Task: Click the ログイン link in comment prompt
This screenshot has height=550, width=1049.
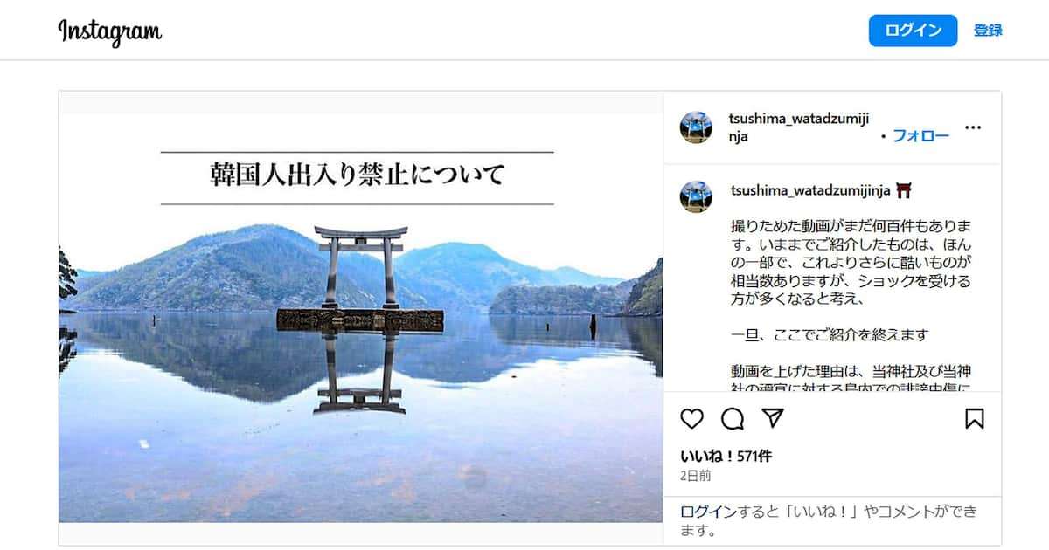Action: [x=702, y=512]
